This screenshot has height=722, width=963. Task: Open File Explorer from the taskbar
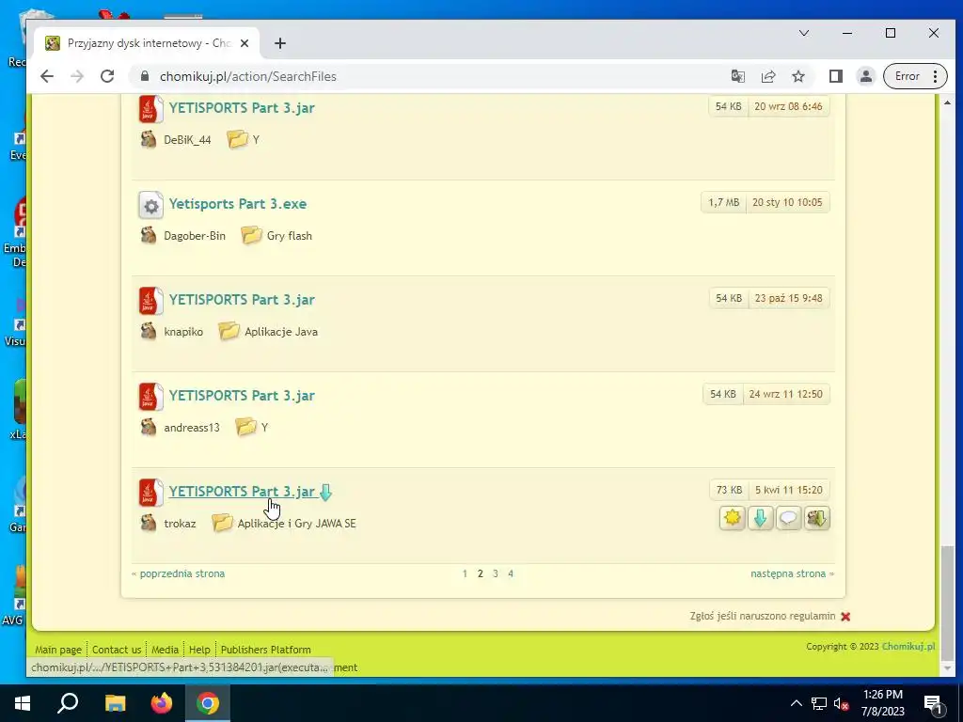tap(115, 703)
